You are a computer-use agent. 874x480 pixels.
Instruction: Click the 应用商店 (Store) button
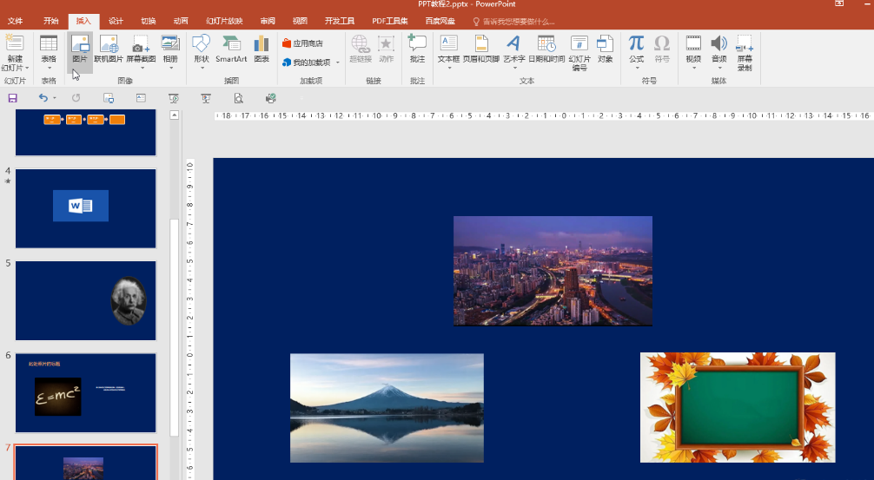click(302, 43)
